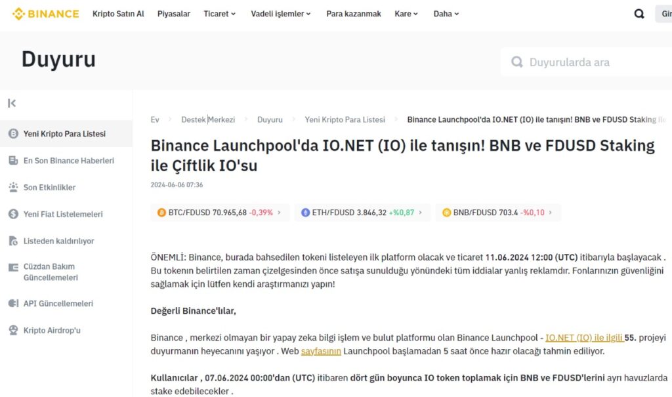Click the article title Binance Launchpool'da IO.NET
Viewport: 672px width, 397px height.
[402, 156]
